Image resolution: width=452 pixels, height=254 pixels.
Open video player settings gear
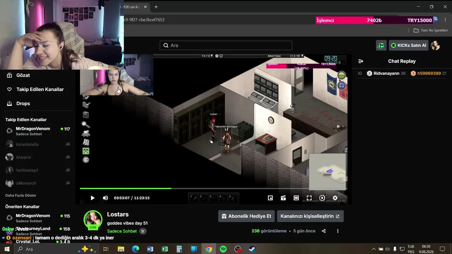pyautogui.click(x=335, y=198)
